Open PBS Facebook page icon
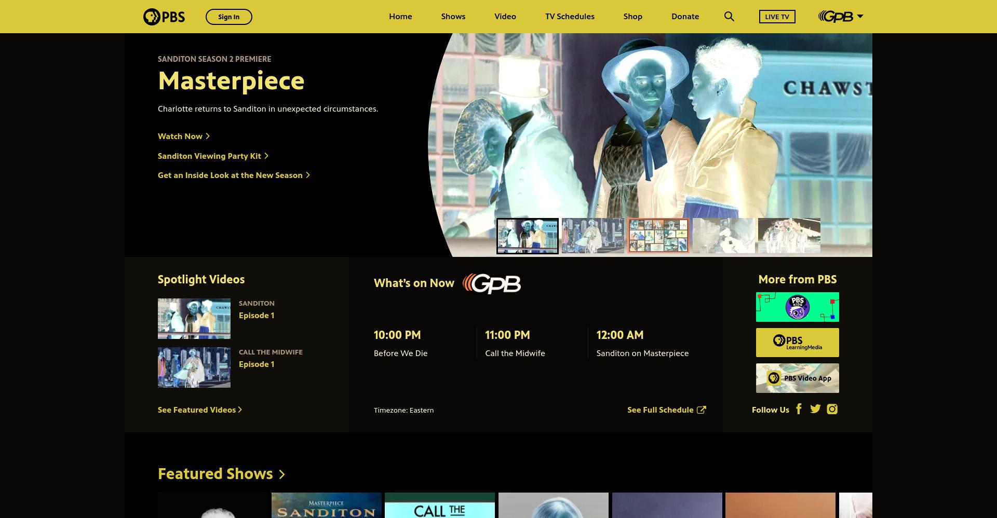 [799, 409]
